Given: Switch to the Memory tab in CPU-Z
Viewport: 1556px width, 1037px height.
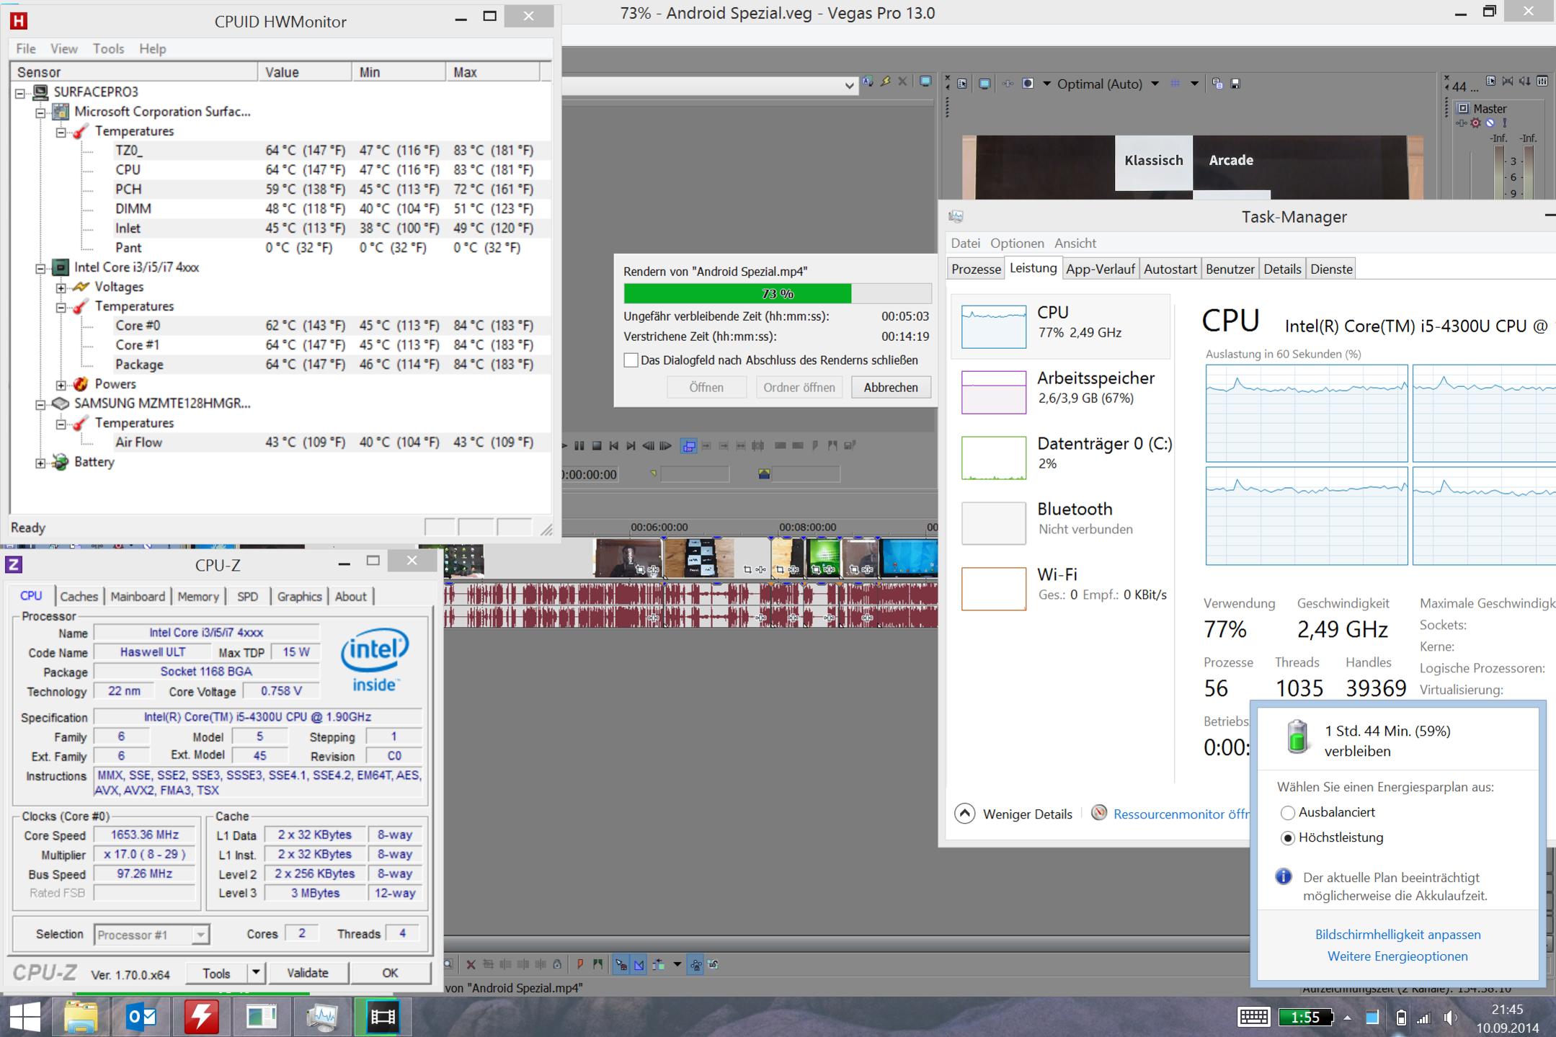Looking at the screenshot, I should 197,597.
